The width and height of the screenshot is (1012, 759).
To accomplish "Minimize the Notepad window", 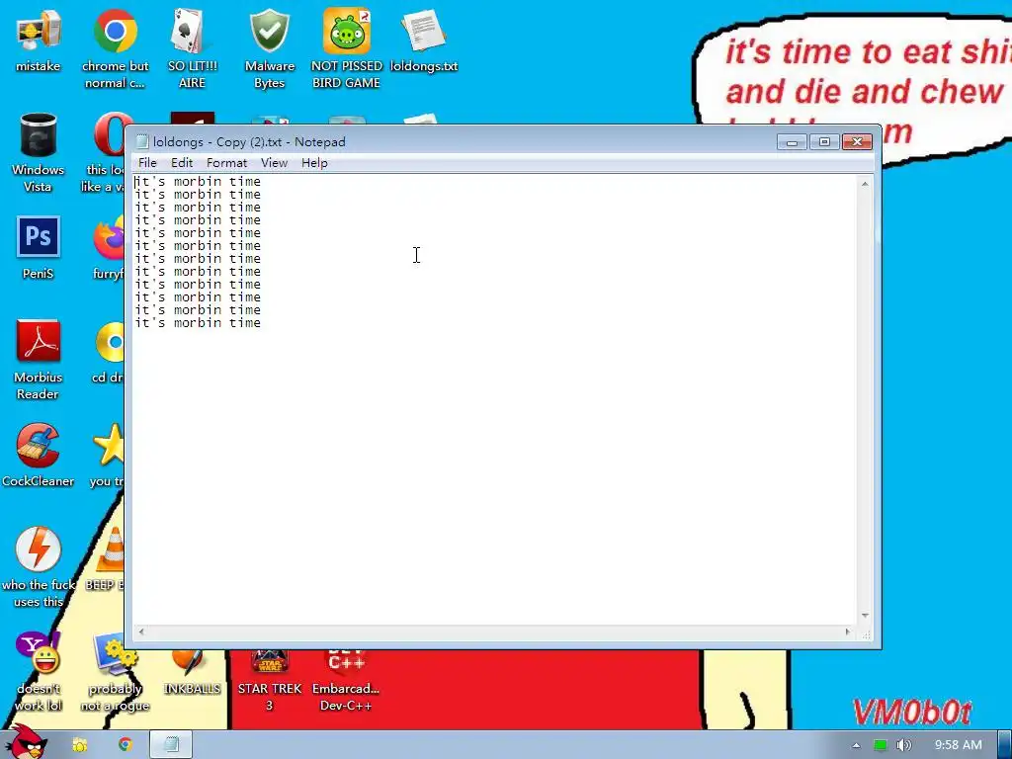I will (792, 141).
